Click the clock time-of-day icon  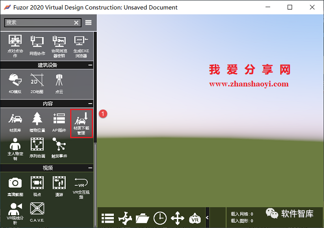coord(160,218)
